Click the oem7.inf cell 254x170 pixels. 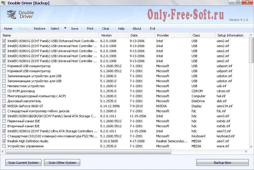pos(223,141)
